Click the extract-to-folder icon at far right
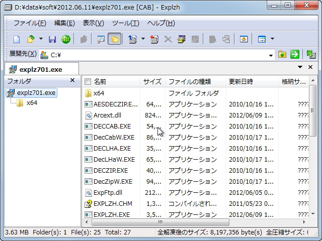 pos(311,55)
